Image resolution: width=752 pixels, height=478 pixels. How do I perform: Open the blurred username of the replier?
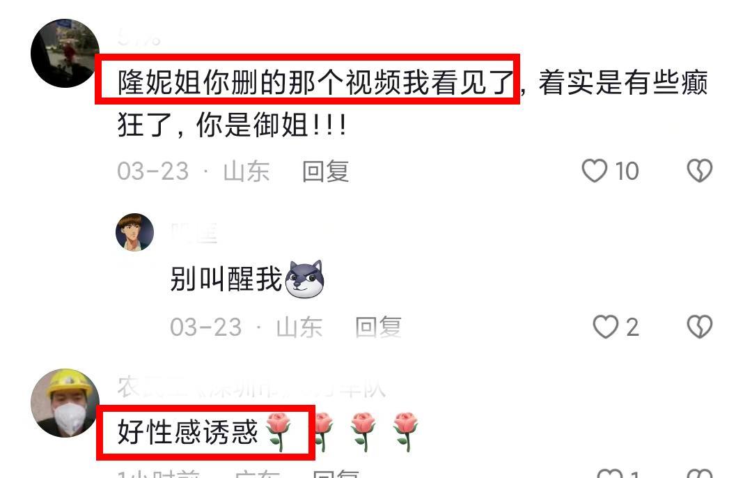pyautogui.click(x=194, y=233)
